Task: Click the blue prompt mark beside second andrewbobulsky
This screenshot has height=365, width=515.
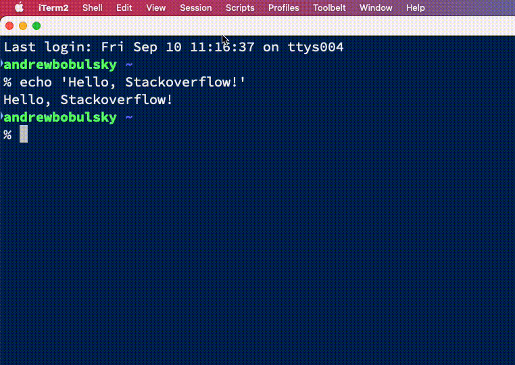Action: tap(1, 116)
